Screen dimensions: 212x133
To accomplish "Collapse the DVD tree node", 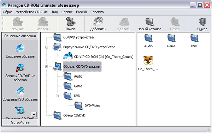I will click(x=57, y=96).
